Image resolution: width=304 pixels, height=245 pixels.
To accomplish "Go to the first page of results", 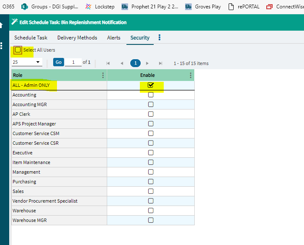I will (x=108, y=63).
